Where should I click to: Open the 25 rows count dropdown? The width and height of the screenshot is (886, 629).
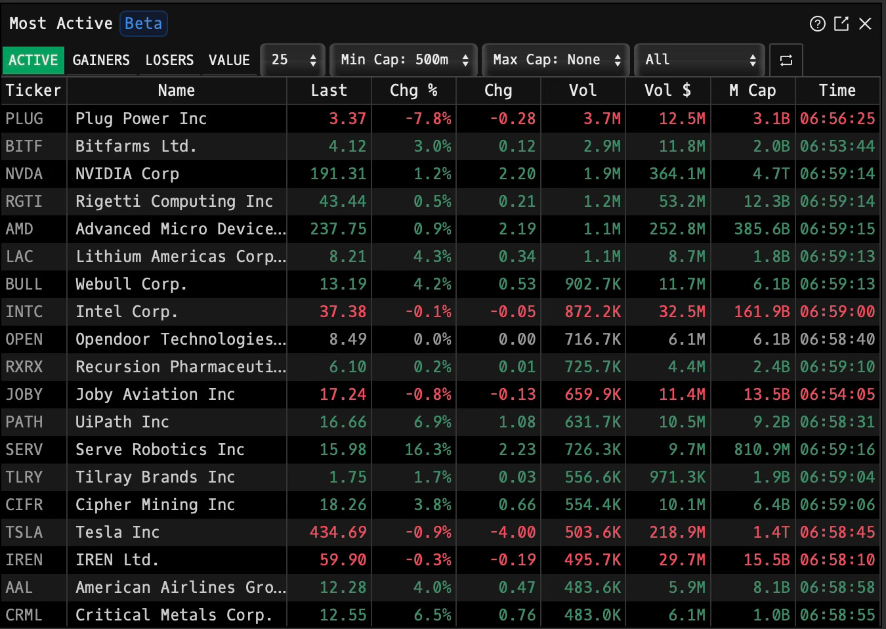[x=293, y=60]
